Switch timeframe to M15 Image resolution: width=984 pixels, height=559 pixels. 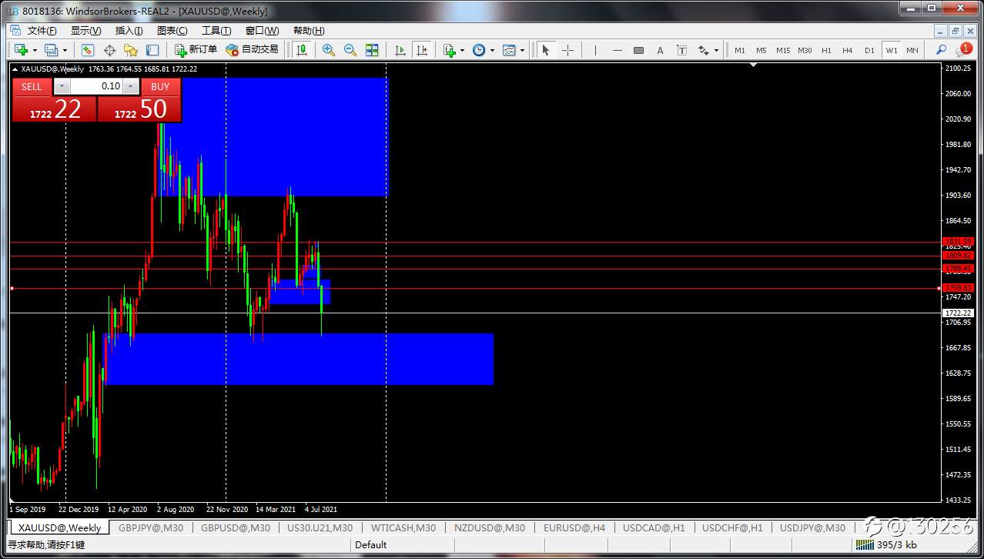coord(783,50)
